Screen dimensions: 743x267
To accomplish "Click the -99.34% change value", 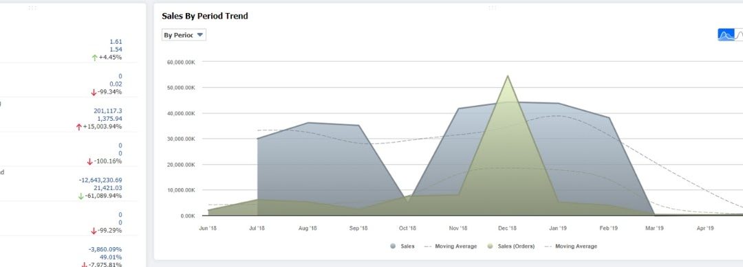I will [x=110, y=92].
